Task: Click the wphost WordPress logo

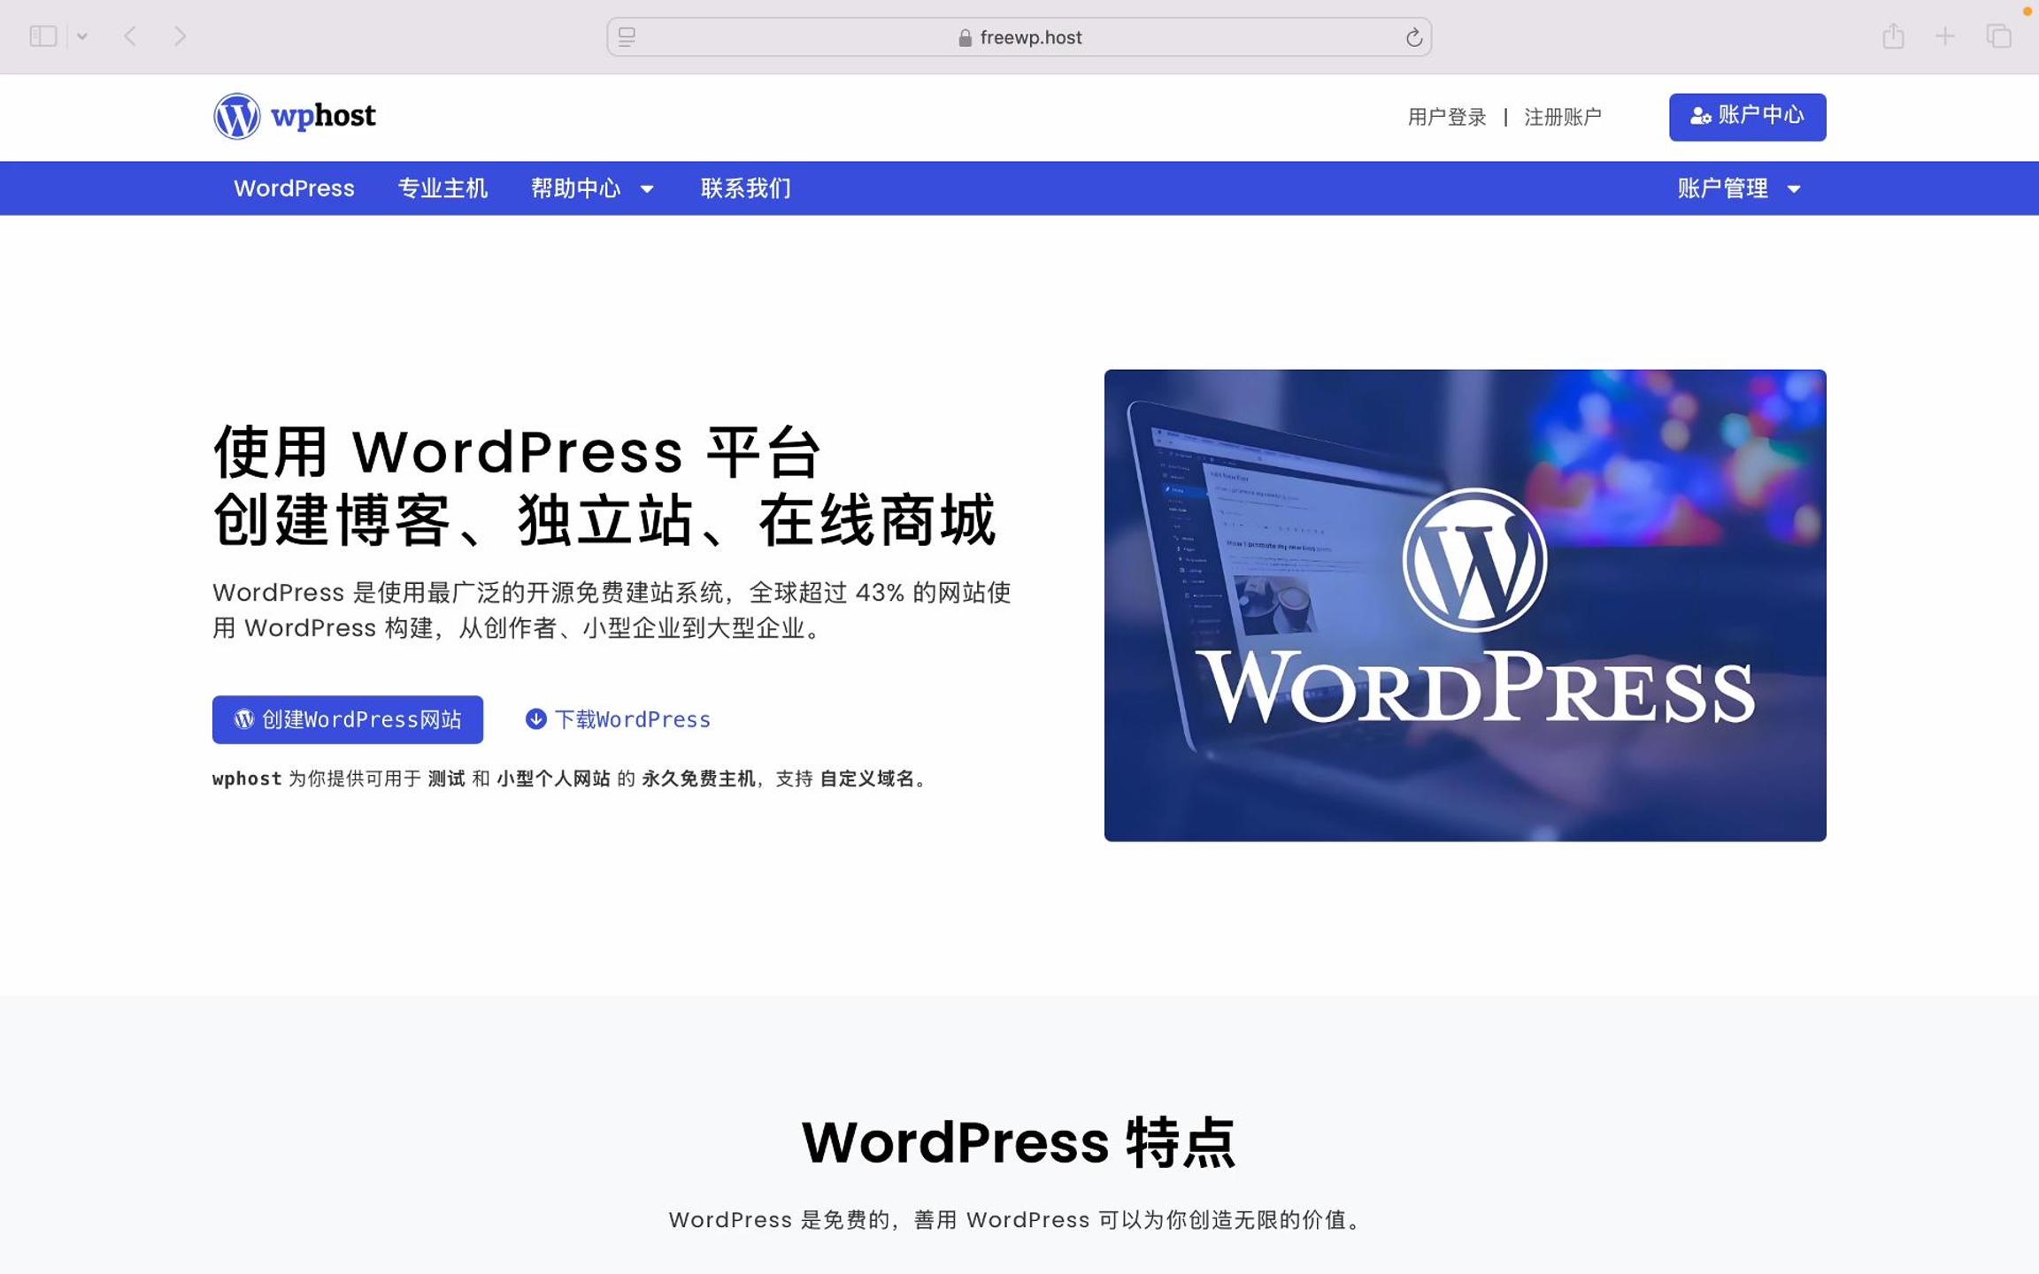Action: 294,116
